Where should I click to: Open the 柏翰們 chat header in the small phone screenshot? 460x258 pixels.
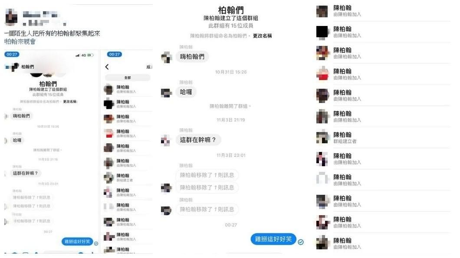coord(28,67)
